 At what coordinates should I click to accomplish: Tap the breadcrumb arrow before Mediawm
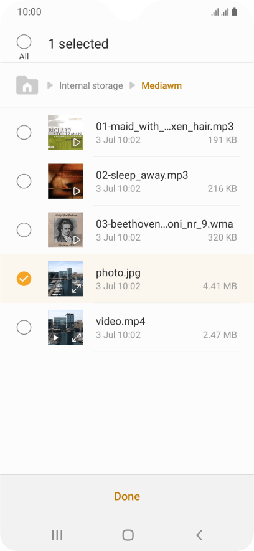click(x=132, y=85)
